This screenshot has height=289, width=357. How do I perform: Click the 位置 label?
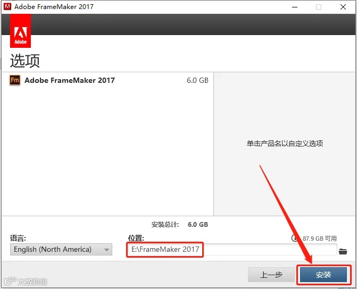pyautogui.click(x=136, y=238)
